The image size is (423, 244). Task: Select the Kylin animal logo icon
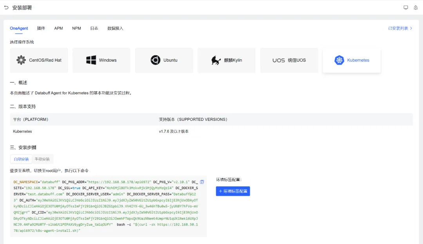pyautogui.click(x=216, y=60)
